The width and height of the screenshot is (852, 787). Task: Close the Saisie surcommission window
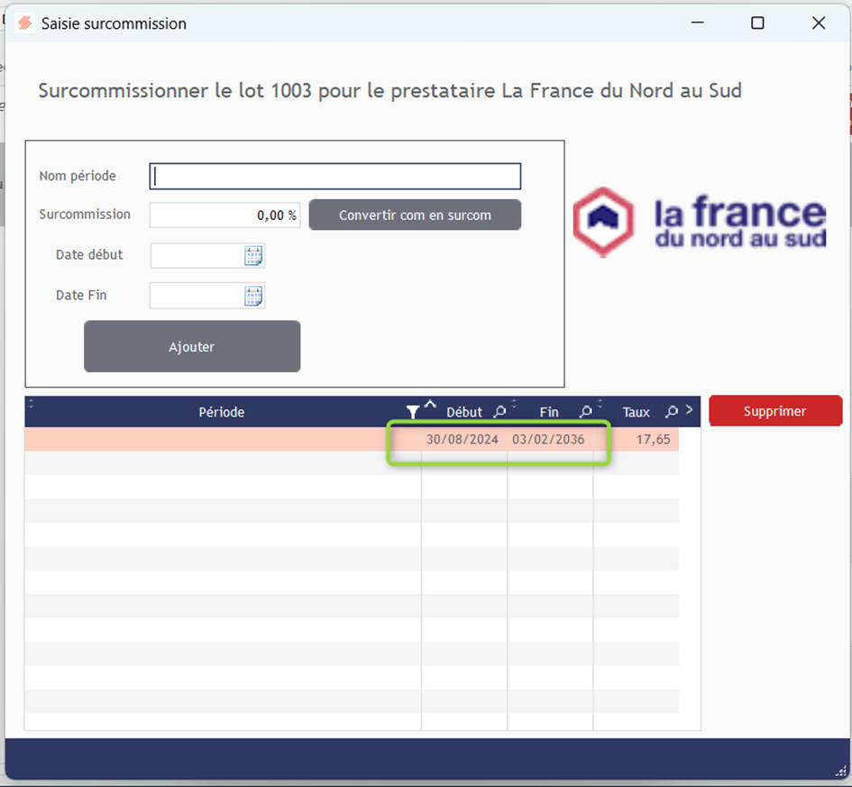(x=819, y=23)
